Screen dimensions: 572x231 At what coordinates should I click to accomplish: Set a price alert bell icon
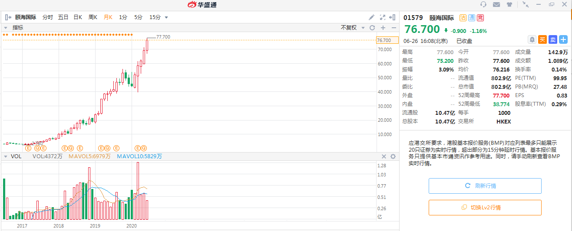click(532, 39)
